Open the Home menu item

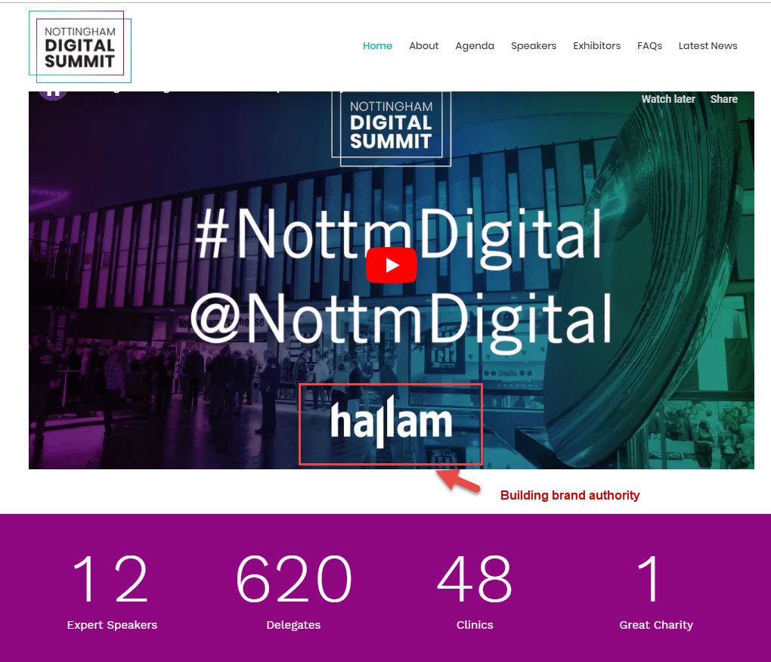pos(377,45)
